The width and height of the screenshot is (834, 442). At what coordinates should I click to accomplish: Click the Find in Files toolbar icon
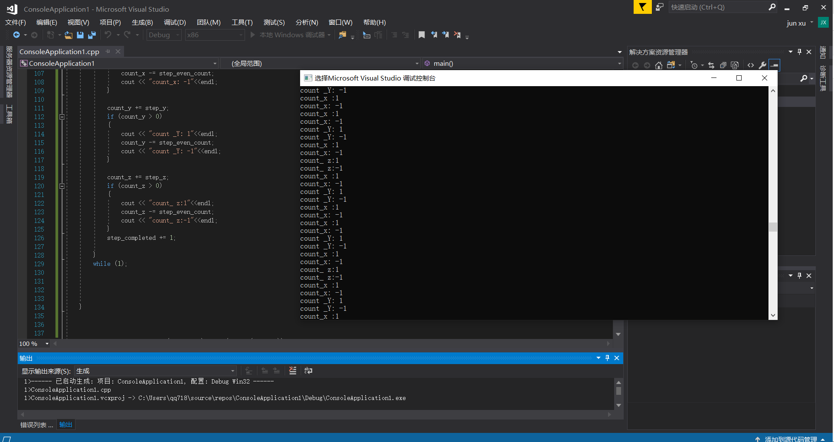[x=343, y=35]
